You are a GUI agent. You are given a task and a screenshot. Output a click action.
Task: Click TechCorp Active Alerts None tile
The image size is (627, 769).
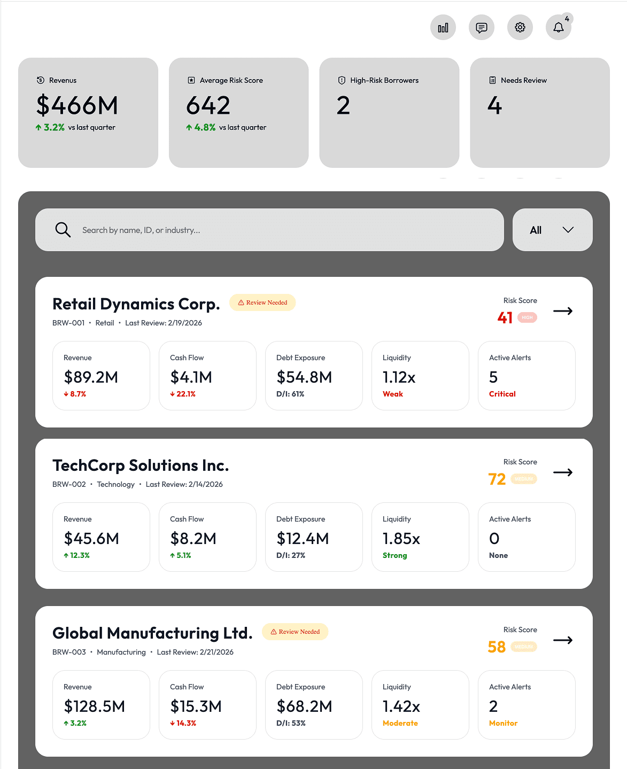[527, 537]
